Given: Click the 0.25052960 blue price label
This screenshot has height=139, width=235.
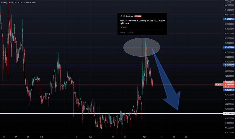Looking at the screenshot, I should click(229, 90).
